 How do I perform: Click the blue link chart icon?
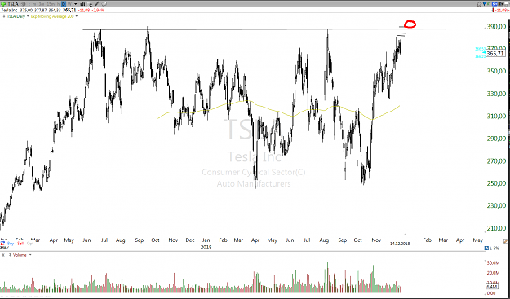[x=494, y=4]
